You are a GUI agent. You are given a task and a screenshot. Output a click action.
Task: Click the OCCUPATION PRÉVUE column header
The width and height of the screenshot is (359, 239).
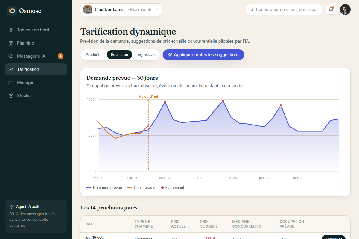(x=292, y=224)
